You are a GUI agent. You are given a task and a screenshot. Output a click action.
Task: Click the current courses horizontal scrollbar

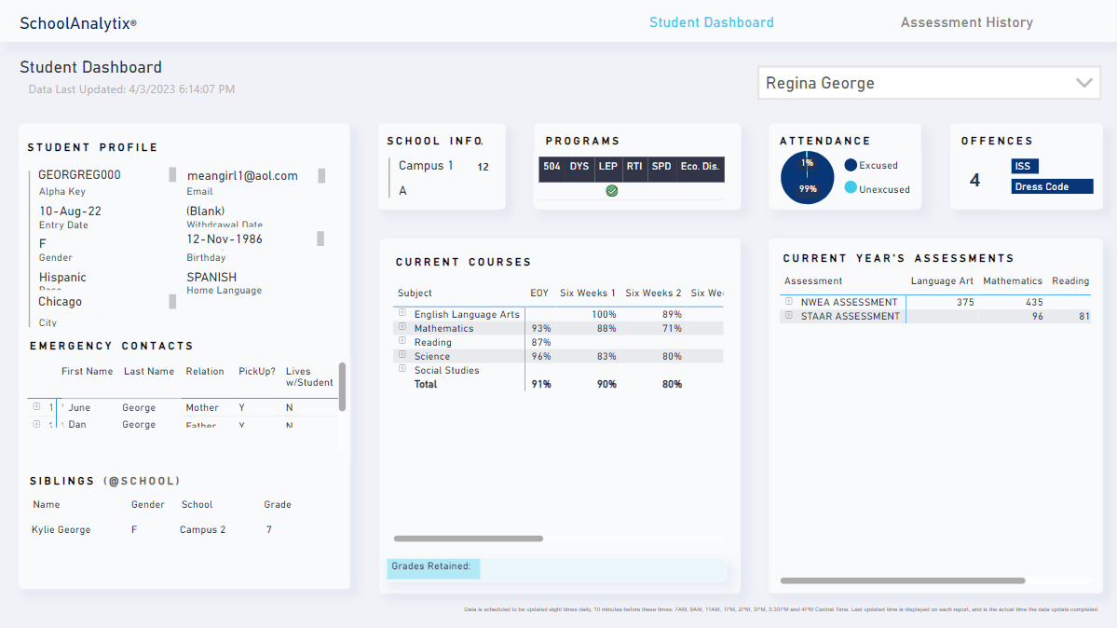pyautogui.click(x=468, y=539)
